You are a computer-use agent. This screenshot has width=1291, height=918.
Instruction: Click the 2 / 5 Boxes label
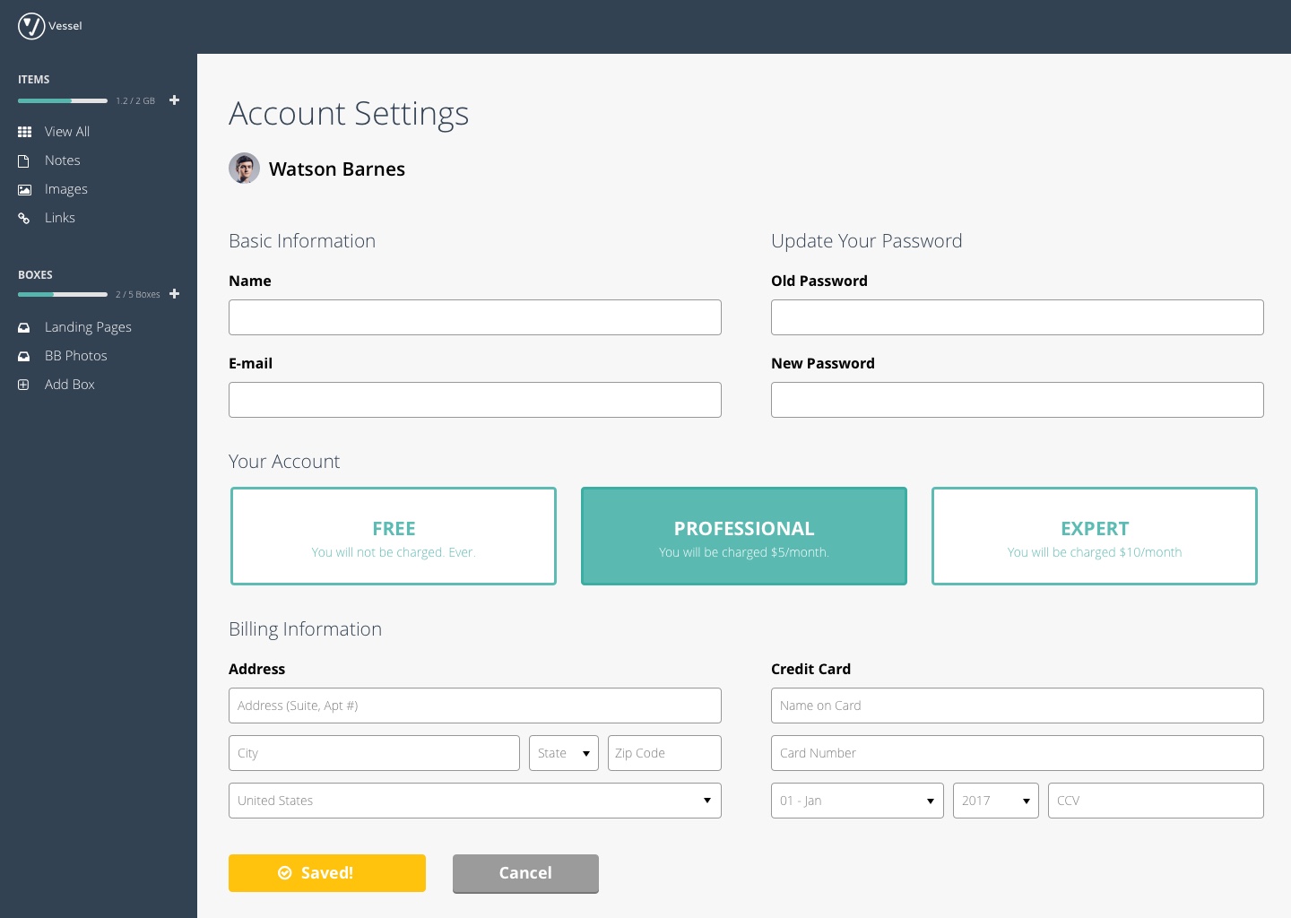(x=138, y=295)
